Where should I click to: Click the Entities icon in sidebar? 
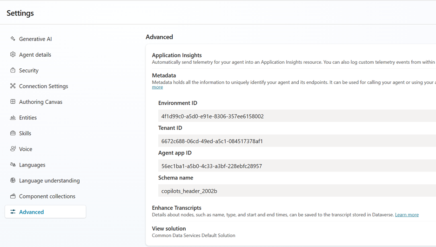(13, 118)
